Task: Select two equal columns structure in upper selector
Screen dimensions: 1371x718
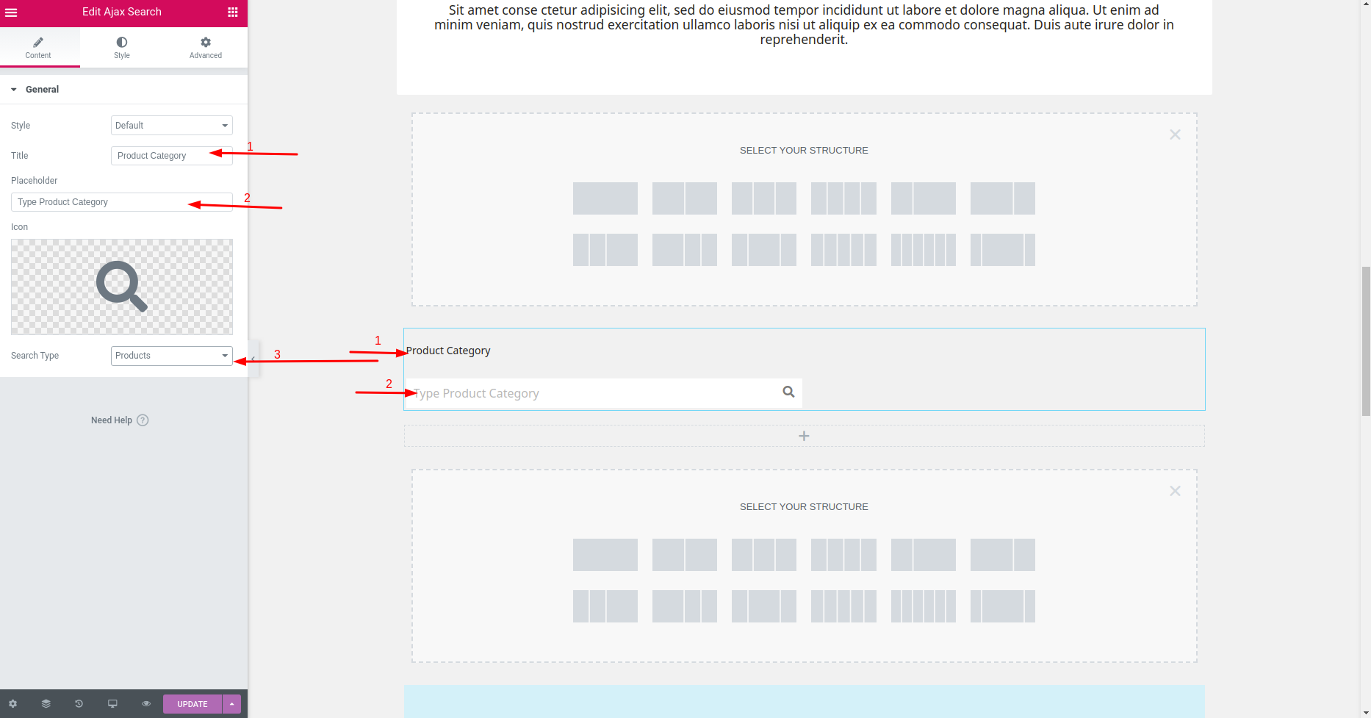Action: pos(685,198)
